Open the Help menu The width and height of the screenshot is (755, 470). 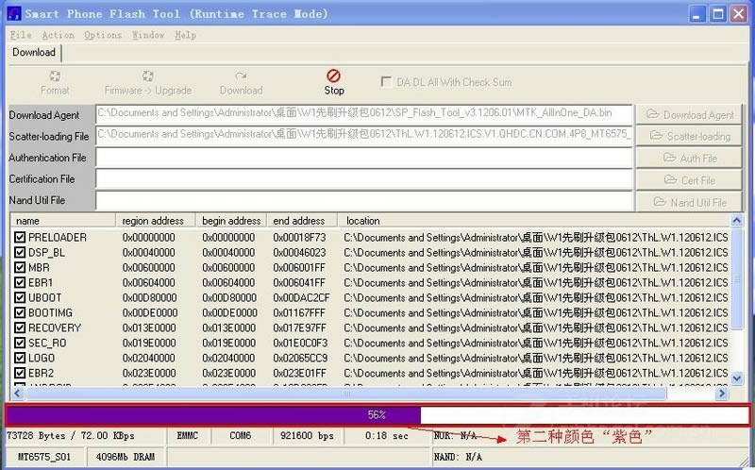coord(185,35)
